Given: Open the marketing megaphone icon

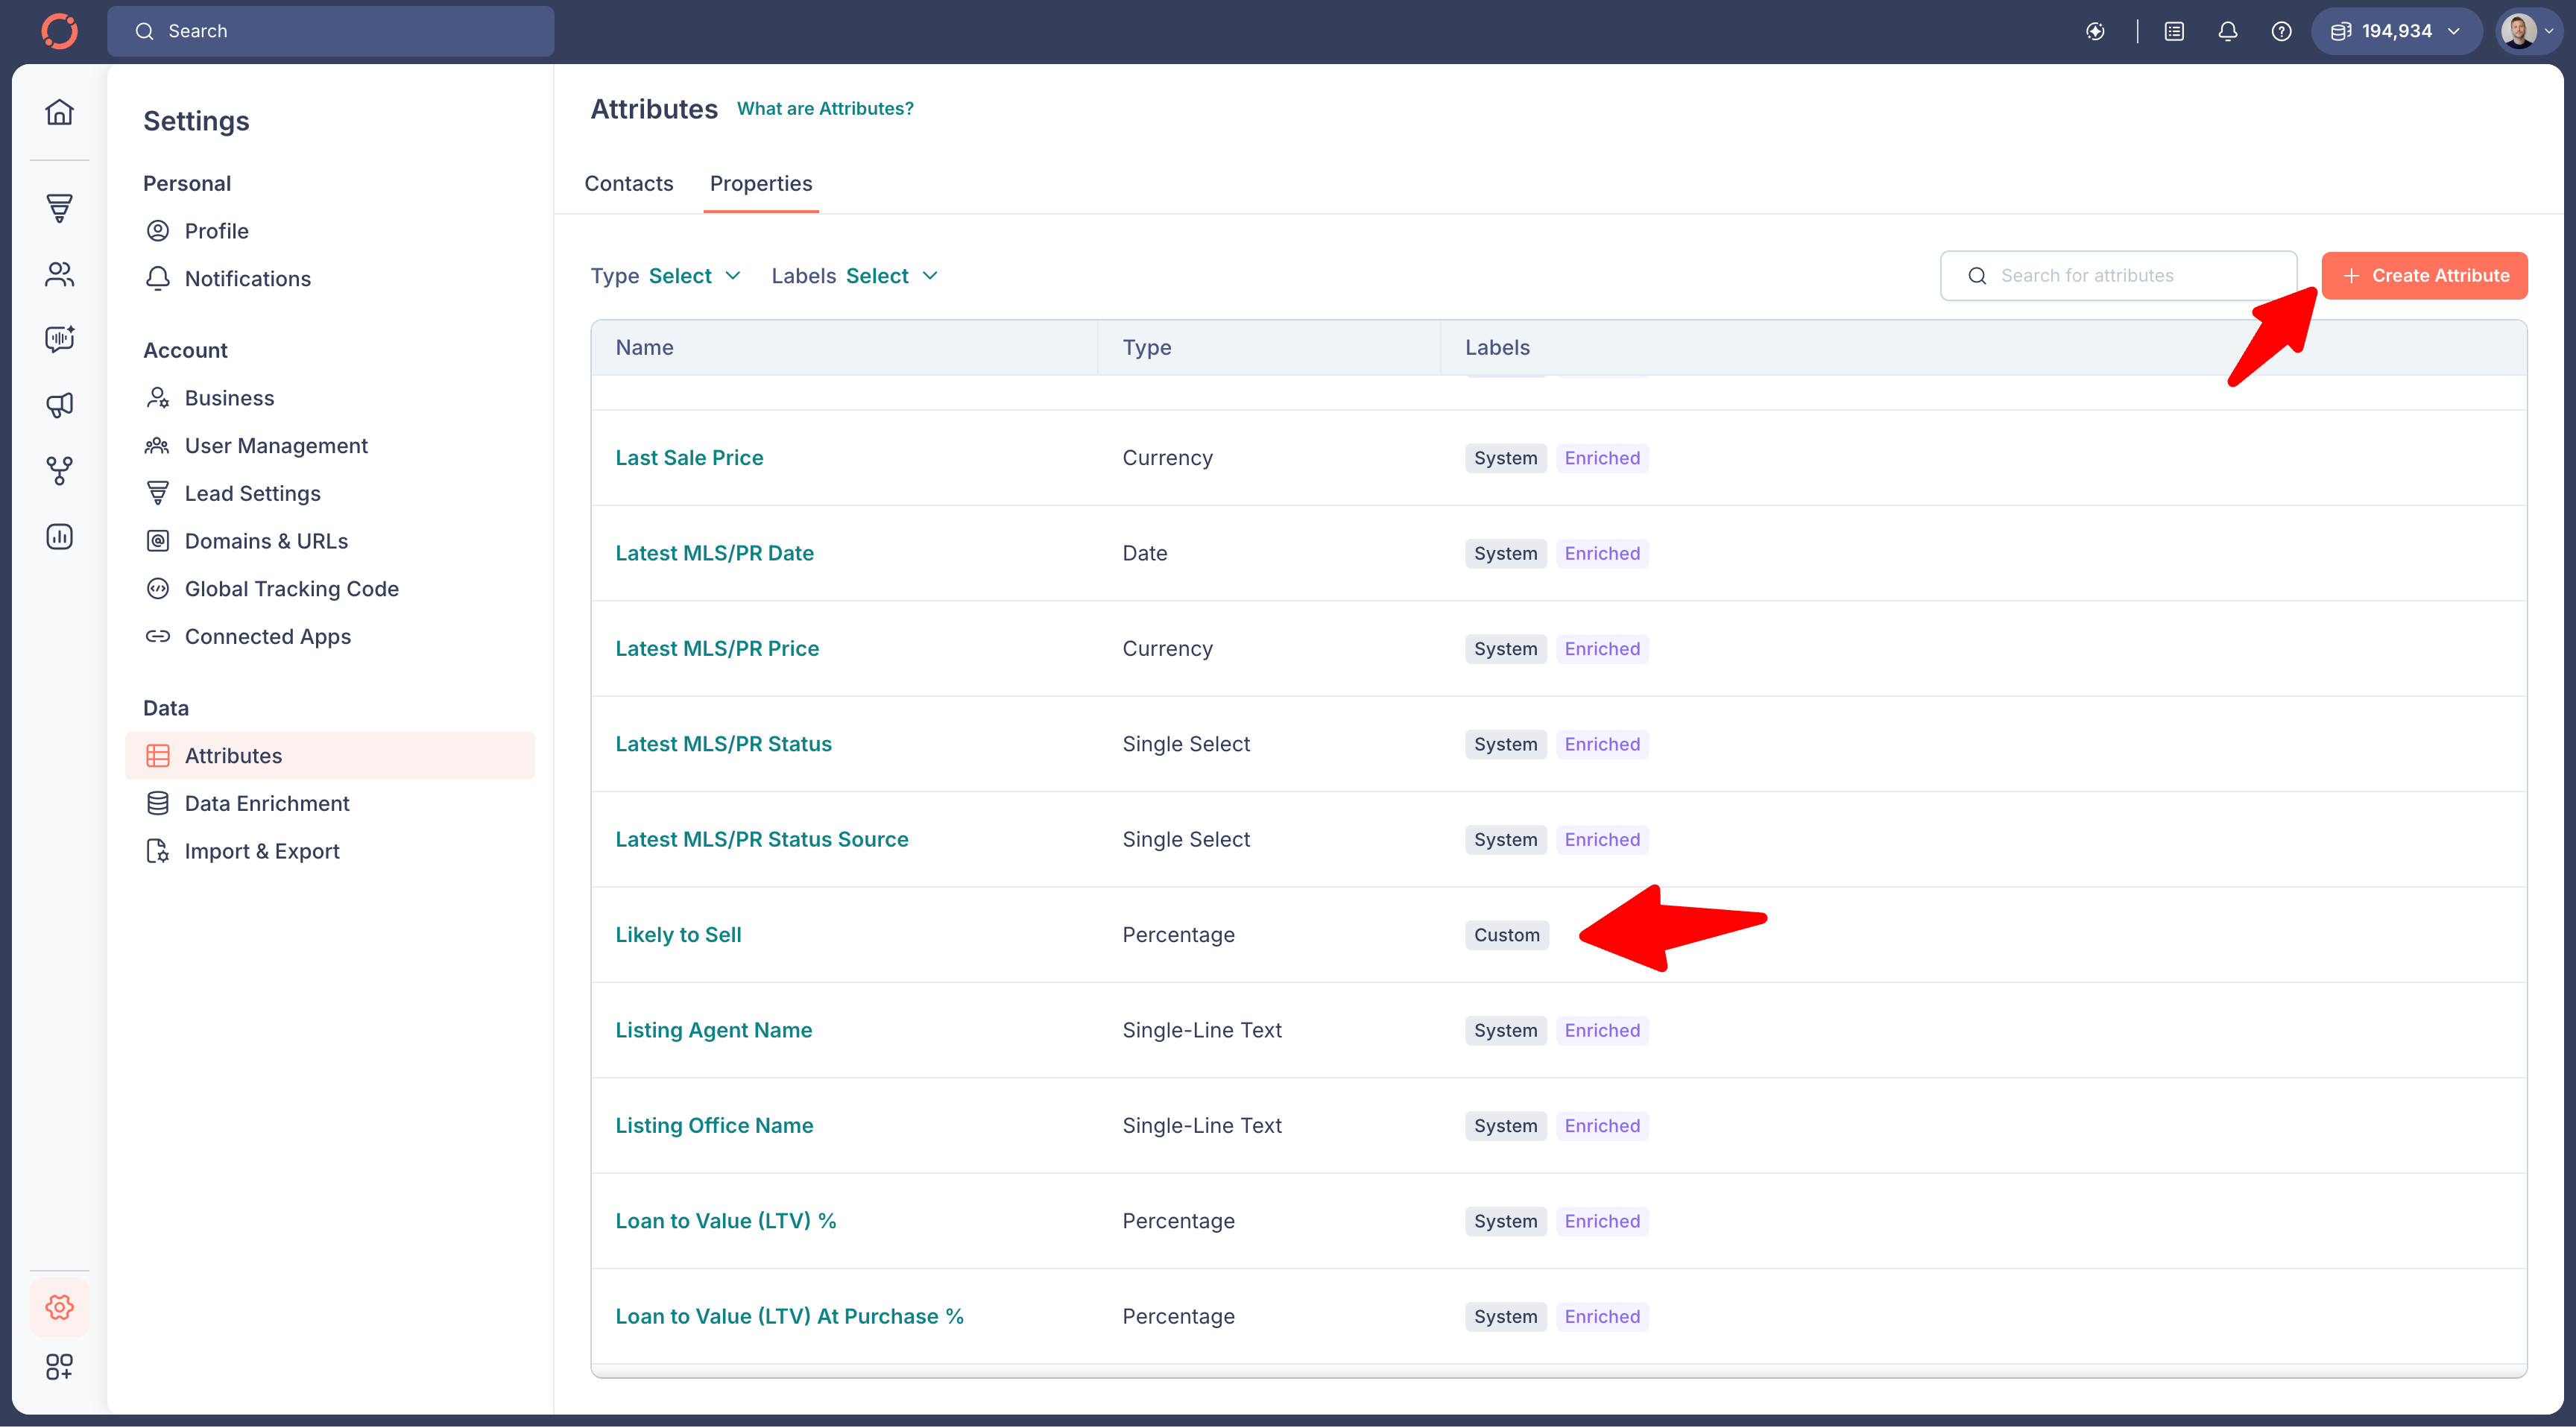Looking at the screenshot, I should click(59, 405).
